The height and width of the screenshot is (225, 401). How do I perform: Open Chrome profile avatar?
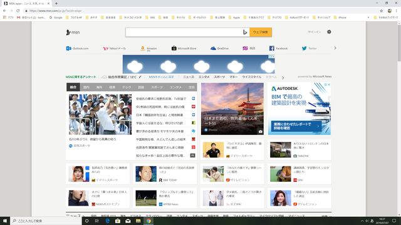click(x=390, y=11)
